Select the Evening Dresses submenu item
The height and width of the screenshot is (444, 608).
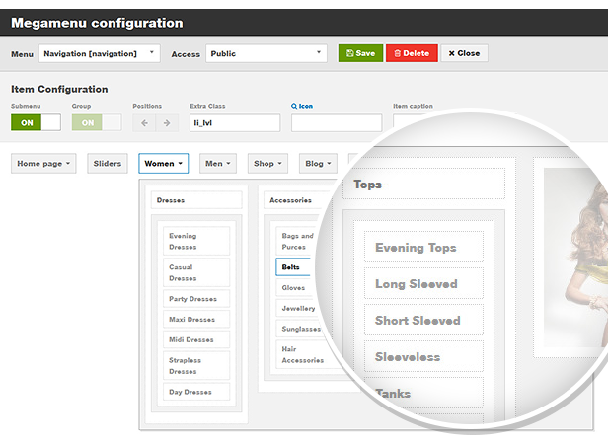[x=196, y=242]
